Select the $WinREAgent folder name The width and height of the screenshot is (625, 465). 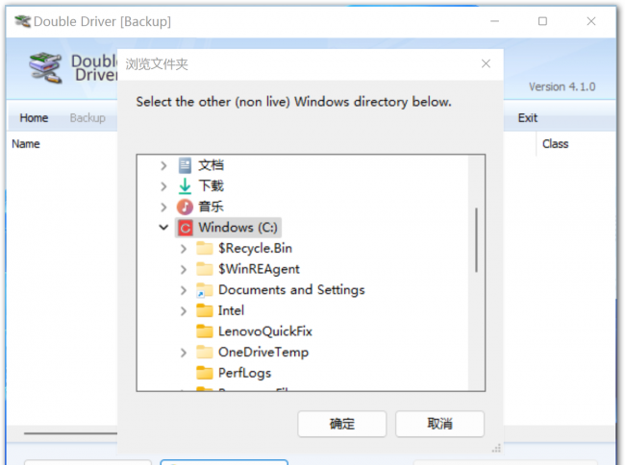pos(259,269)
